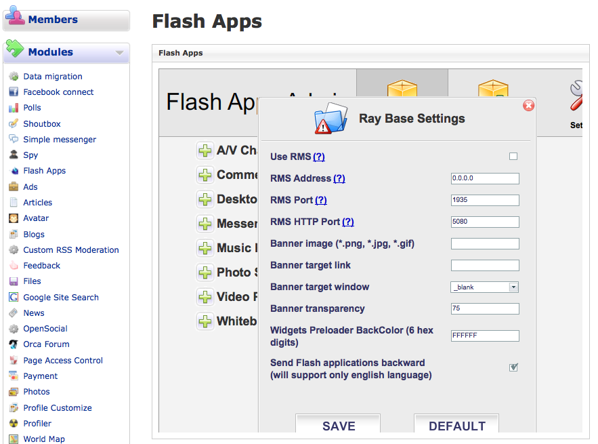598x444 pixels.
Task: Expand the Whiteboard entry plus icon
Action: pos(205,321)
